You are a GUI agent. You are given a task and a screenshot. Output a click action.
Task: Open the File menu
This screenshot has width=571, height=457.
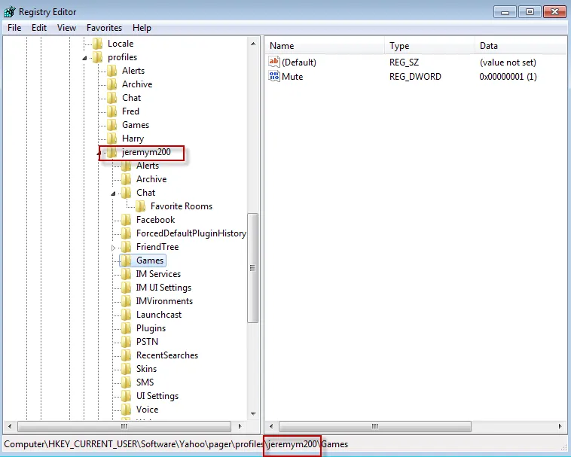pyautogui.click(x=14, y=28)
